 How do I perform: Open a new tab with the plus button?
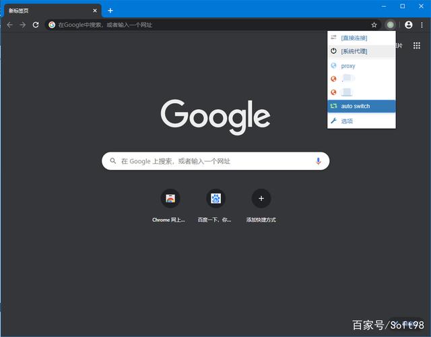coord(110,11)
